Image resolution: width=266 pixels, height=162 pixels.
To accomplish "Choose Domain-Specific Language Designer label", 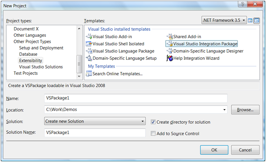I will tap(208, 51).
